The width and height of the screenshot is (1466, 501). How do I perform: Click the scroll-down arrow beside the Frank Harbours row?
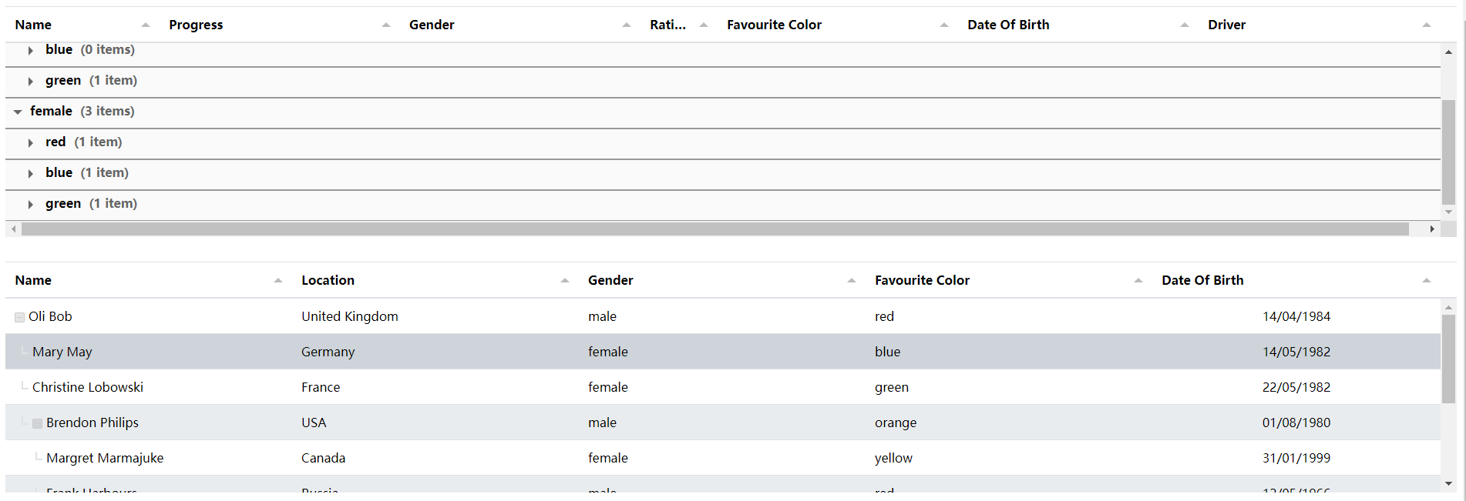point(1448,483)
